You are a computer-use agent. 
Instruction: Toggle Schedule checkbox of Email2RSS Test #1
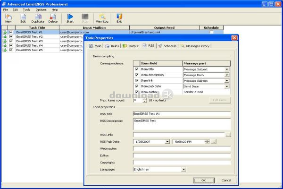point(211,32)
